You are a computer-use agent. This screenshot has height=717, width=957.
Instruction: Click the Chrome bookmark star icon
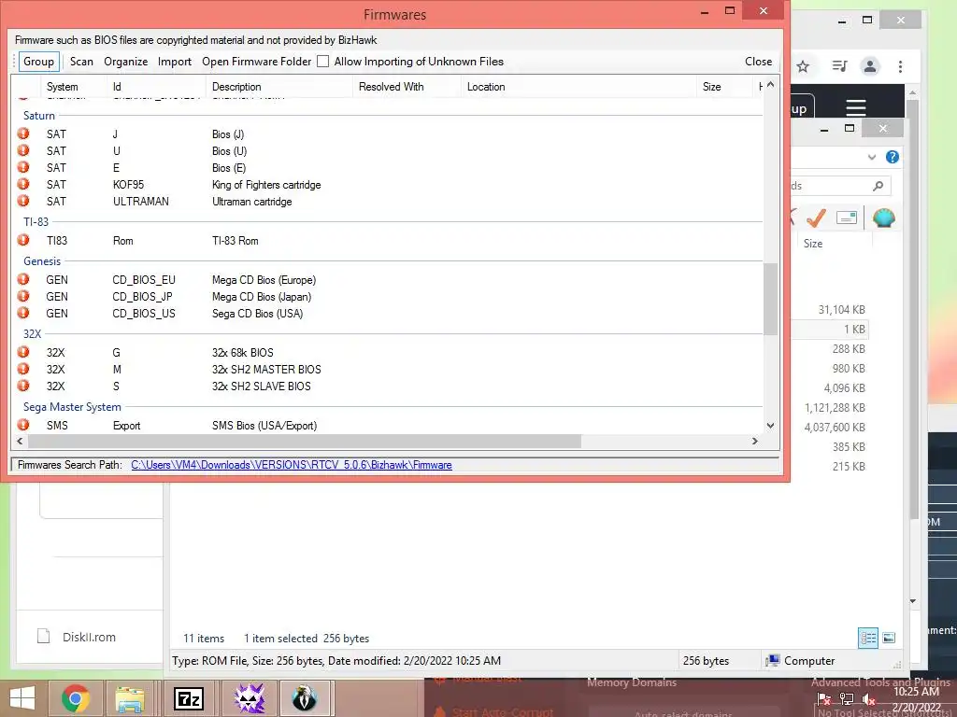click(x=803, y=66)
